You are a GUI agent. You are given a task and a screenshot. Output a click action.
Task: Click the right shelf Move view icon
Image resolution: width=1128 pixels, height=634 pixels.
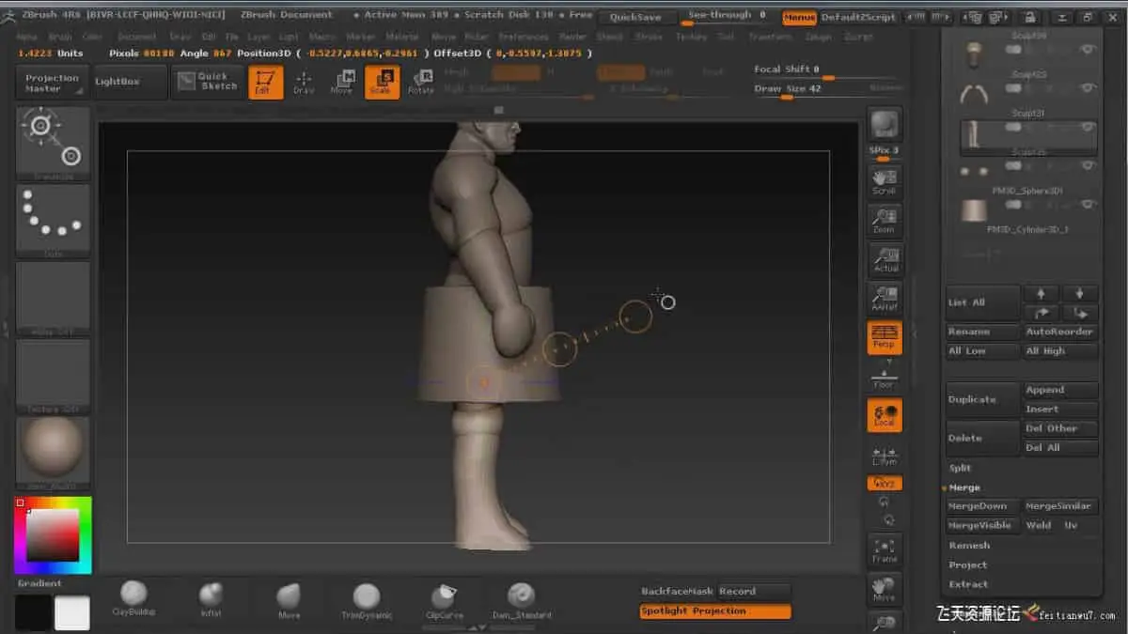pyautogui.click(x=884, y=588)
